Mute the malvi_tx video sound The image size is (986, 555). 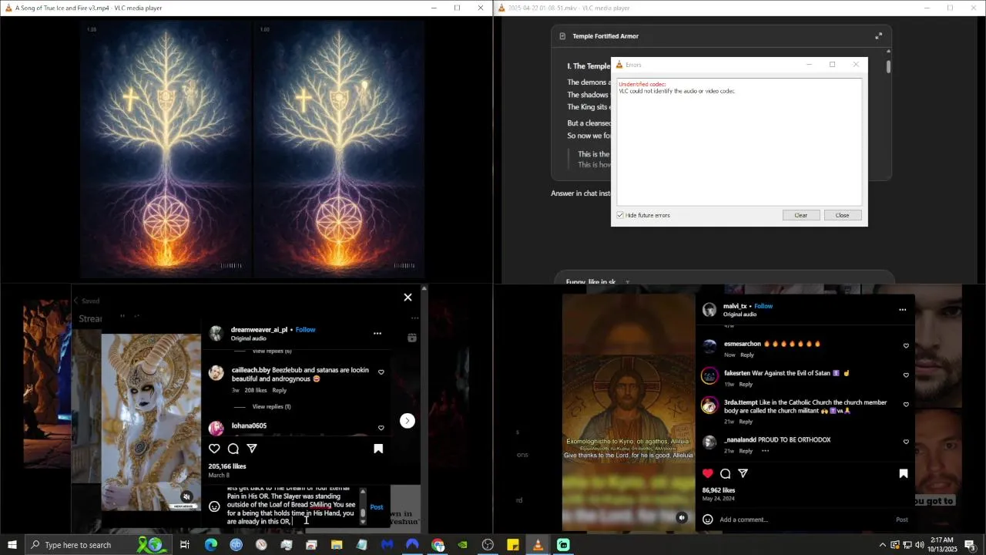tap(682, 518)
